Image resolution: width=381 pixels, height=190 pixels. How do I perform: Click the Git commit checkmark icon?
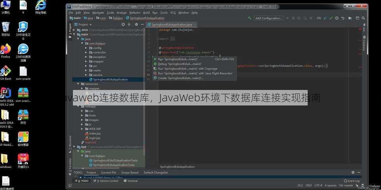click(x=331, y=18)
